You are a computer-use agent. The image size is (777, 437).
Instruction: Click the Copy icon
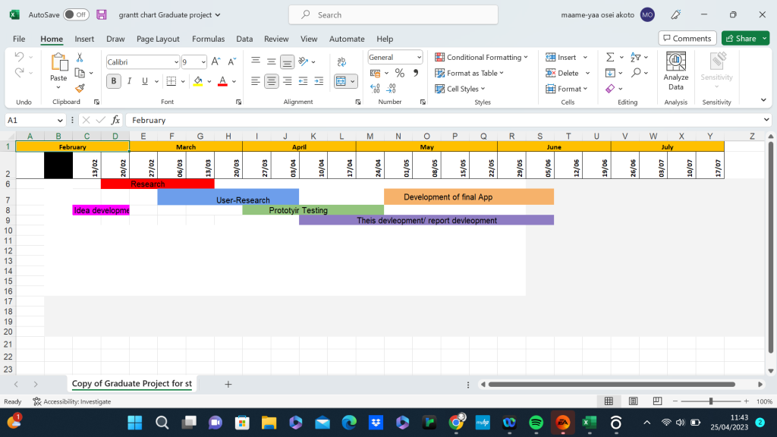[x=80, y=73]
